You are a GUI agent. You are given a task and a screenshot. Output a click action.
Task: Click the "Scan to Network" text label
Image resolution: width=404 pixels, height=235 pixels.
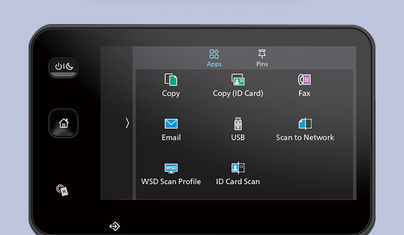[305, 137]
